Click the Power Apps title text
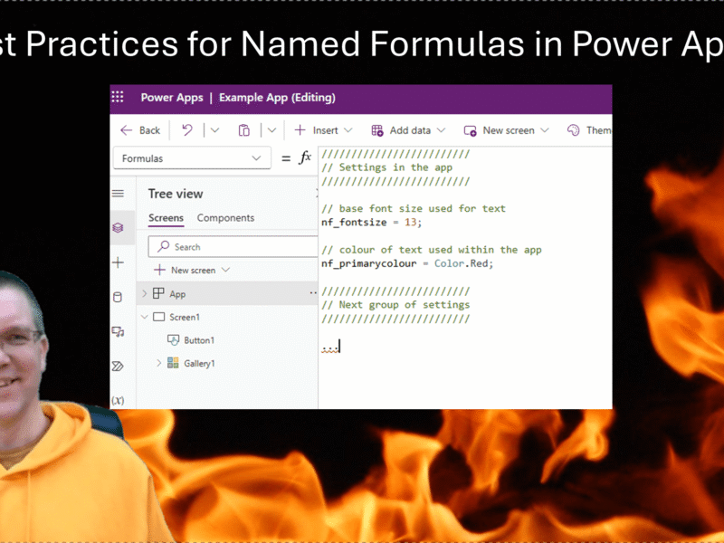Screen dimensions: 724x543 (172, 98)
